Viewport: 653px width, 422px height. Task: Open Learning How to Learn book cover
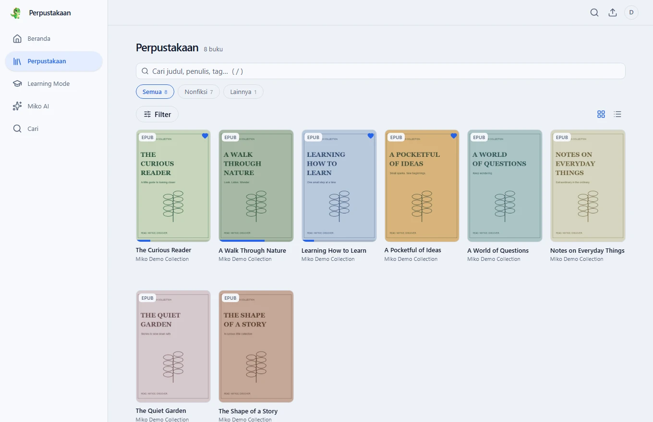pos(339,186)
